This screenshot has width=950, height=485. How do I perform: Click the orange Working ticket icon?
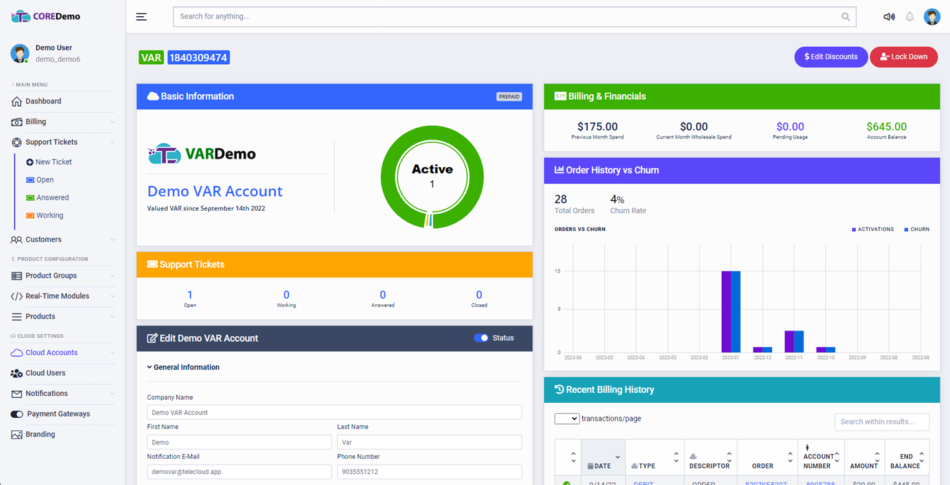pos(30,215)
